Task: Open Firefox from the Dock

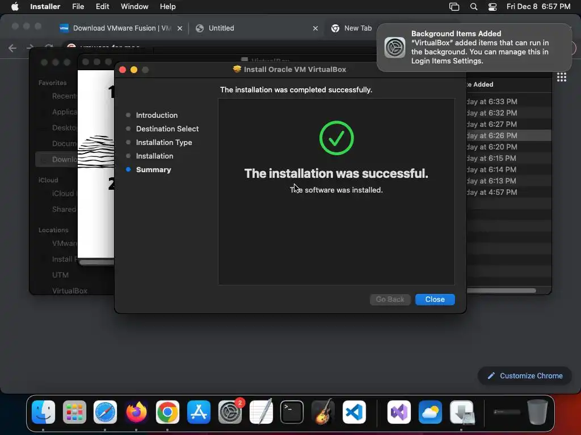Action: pyautogui.click(x=136, y=412)
